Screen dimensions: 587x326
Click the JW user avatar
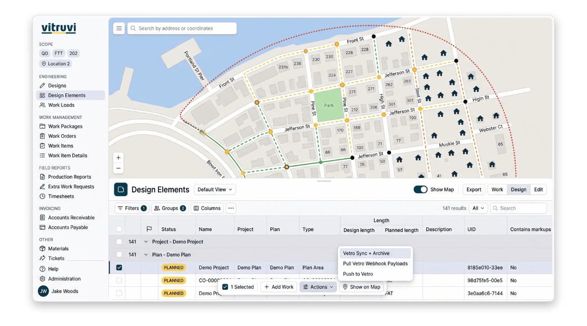coord(43,291)
